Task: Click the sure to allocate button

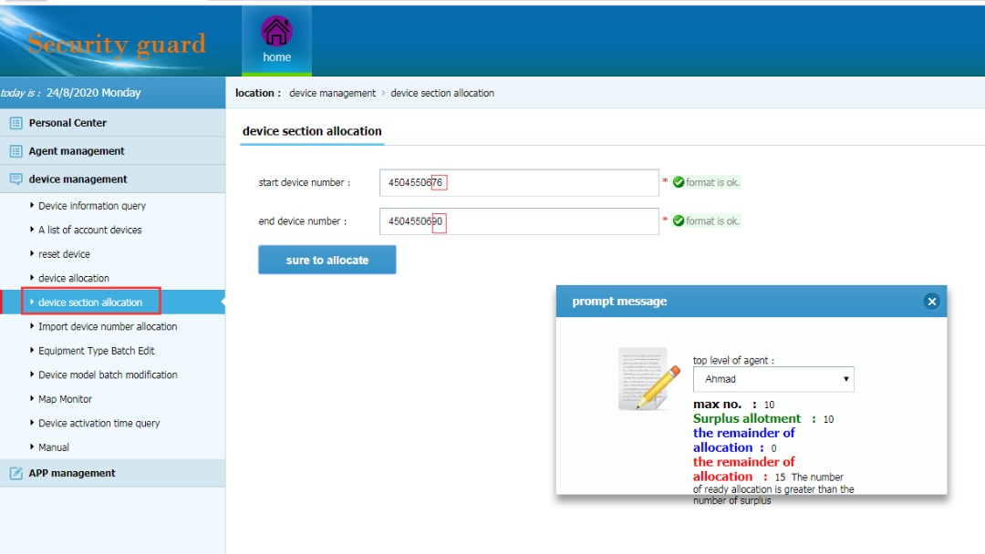Action: pos(327,260)
